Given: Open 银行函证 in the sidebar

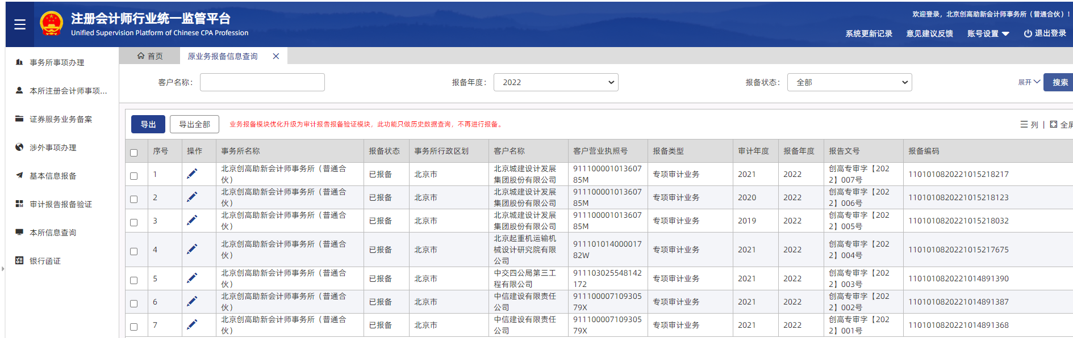Looking at the screenshot, I should tap(45, 261).
